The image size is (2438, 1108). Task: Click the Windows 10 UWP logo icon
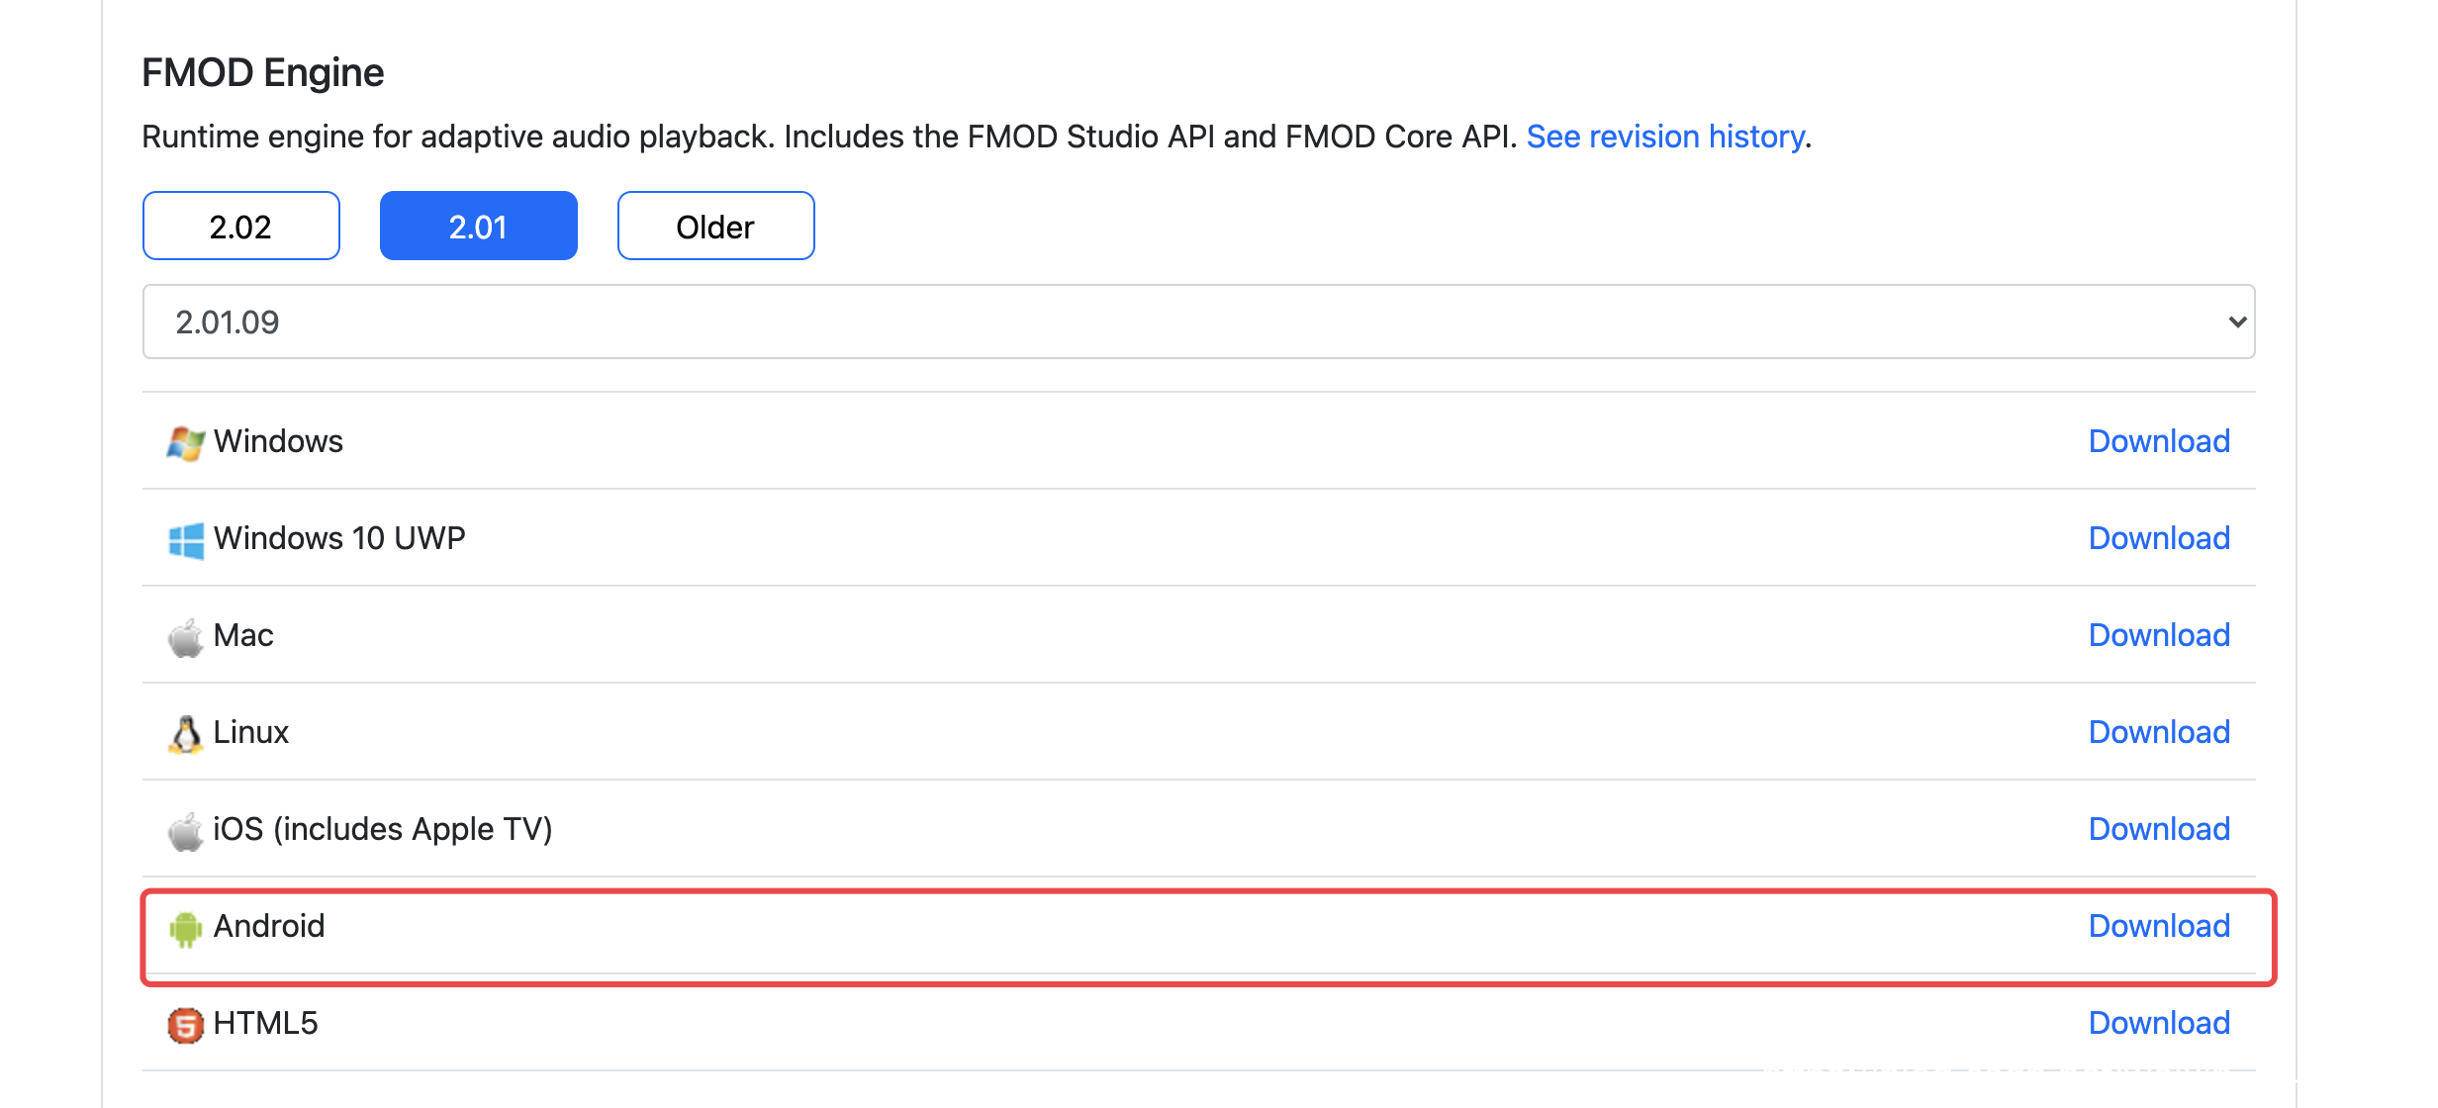[x=185, y=540]
